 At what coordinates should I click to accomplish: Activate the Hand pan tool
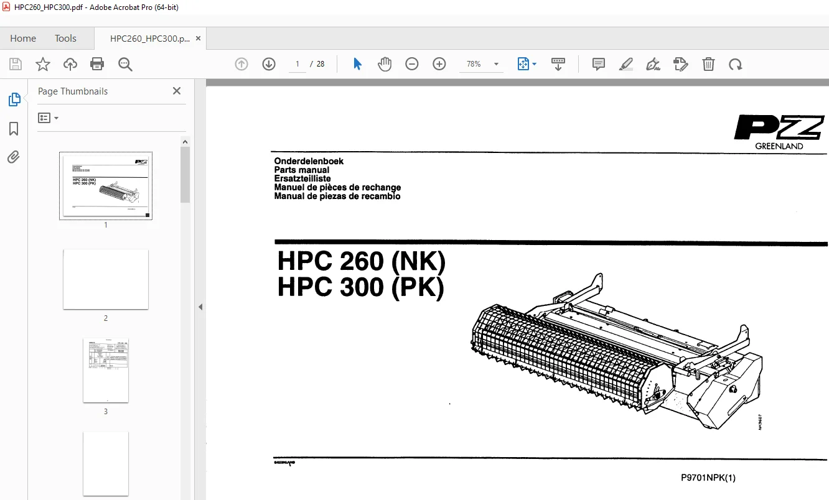(x=385, y=64)
